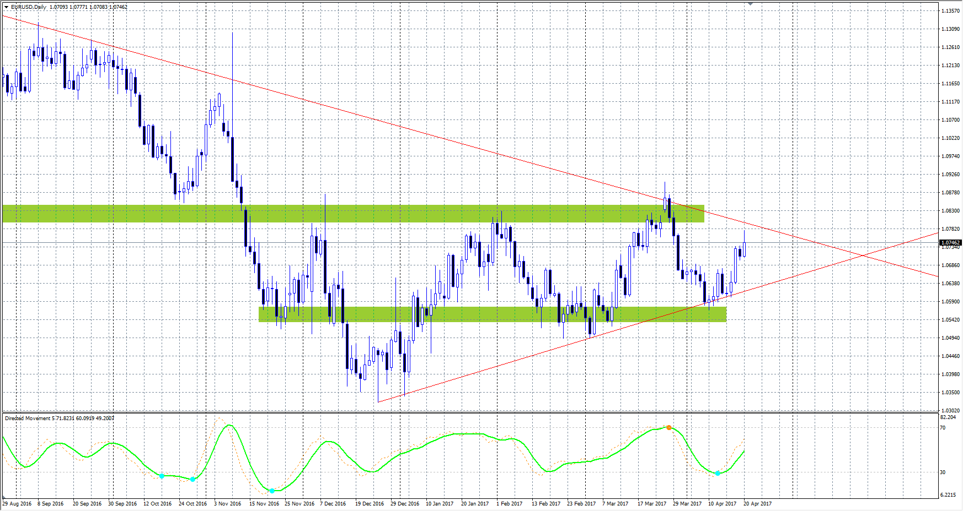Viewport: 963px width, 511px height.
Task: Click the cyan dot near 24 Oct 2016
Action: 192,480
